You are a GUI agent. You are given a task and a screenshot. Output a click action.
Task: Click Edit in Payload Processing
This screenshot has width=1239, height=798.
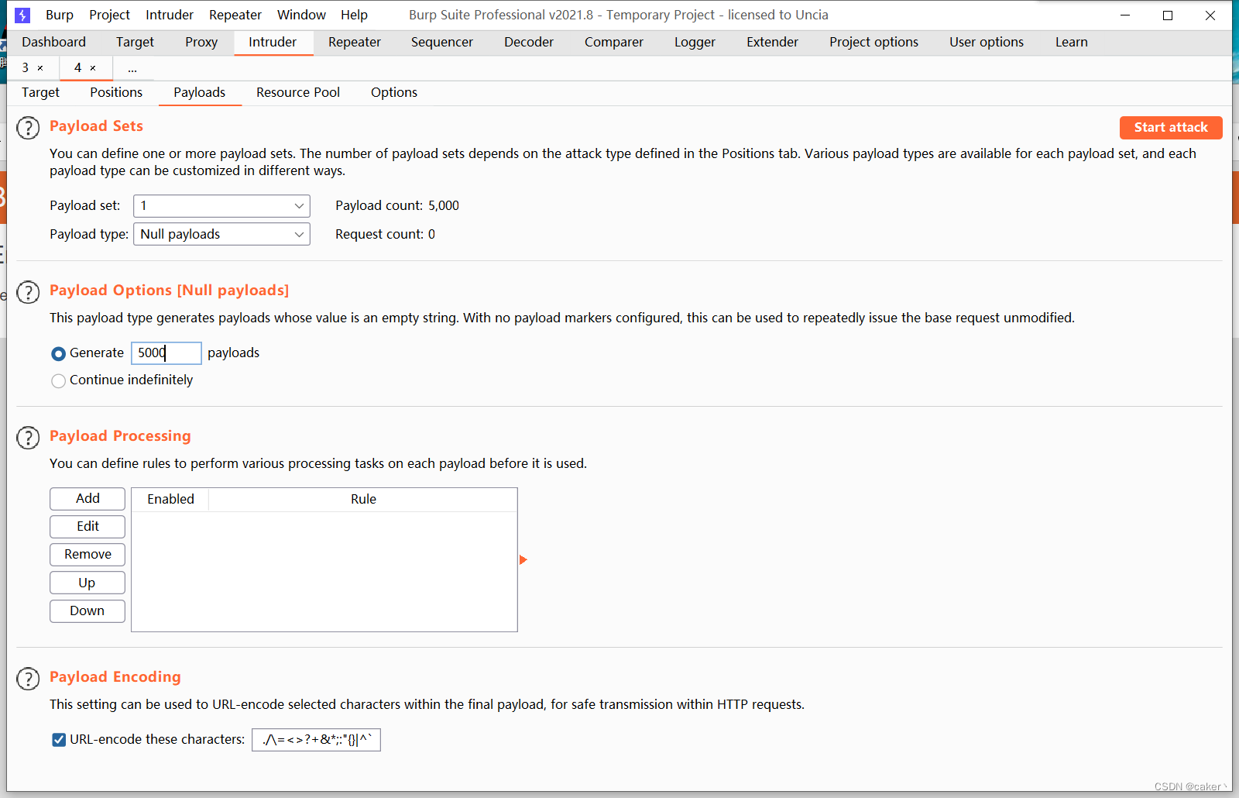pos(88,527)
